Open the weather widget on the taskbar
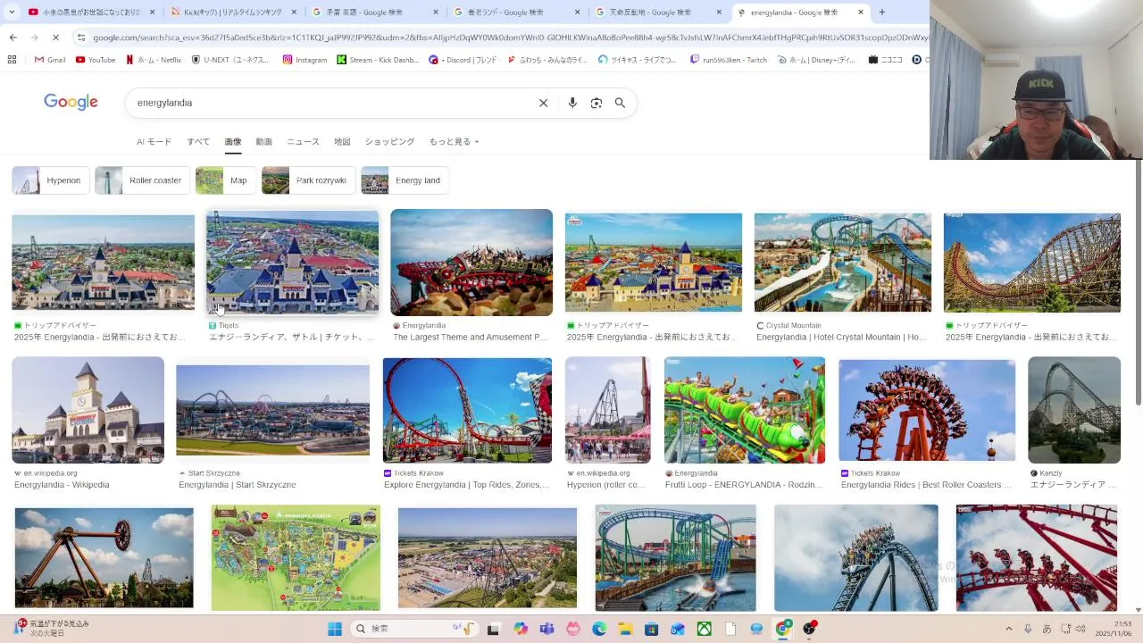The width and height of the screenshot is (1143, 643). tap(52, 629)
